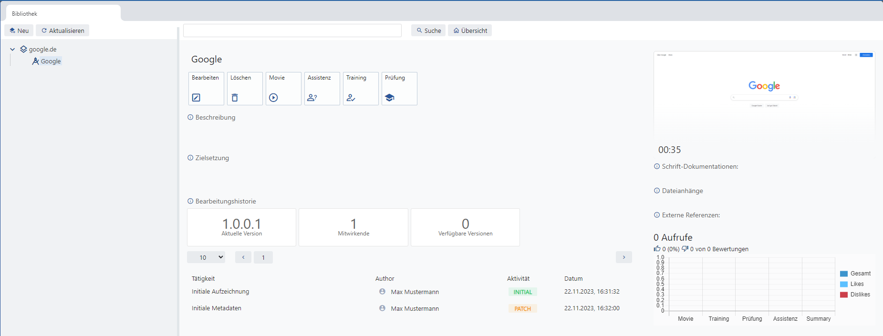Click the Initiale Aufzeichnung row text
Viewport: 883px width, 336px height.
pos(220,292)
